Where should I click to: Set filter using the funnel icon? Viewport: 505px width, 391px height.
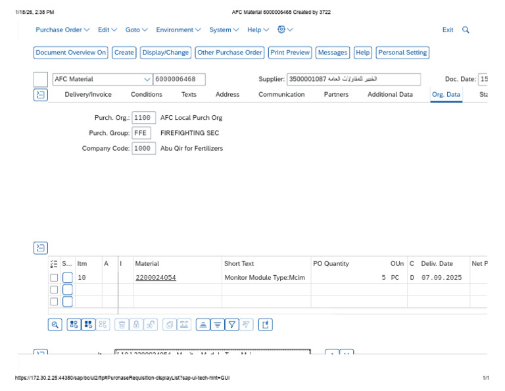pos(232,325)
